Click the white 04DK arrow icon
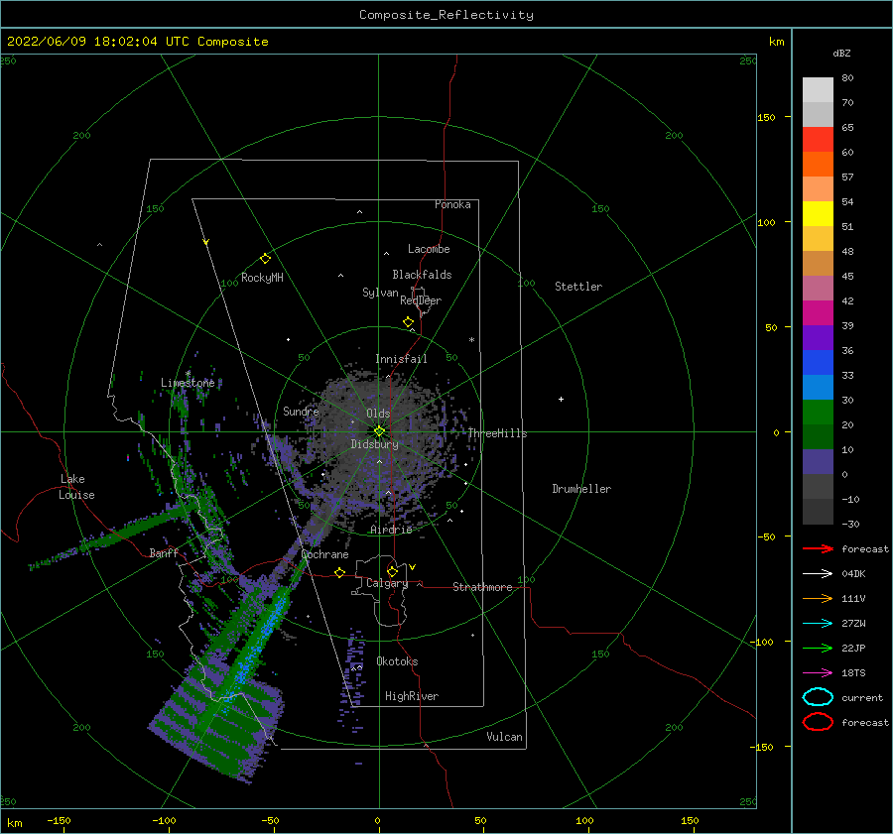 tap(818, 573)
